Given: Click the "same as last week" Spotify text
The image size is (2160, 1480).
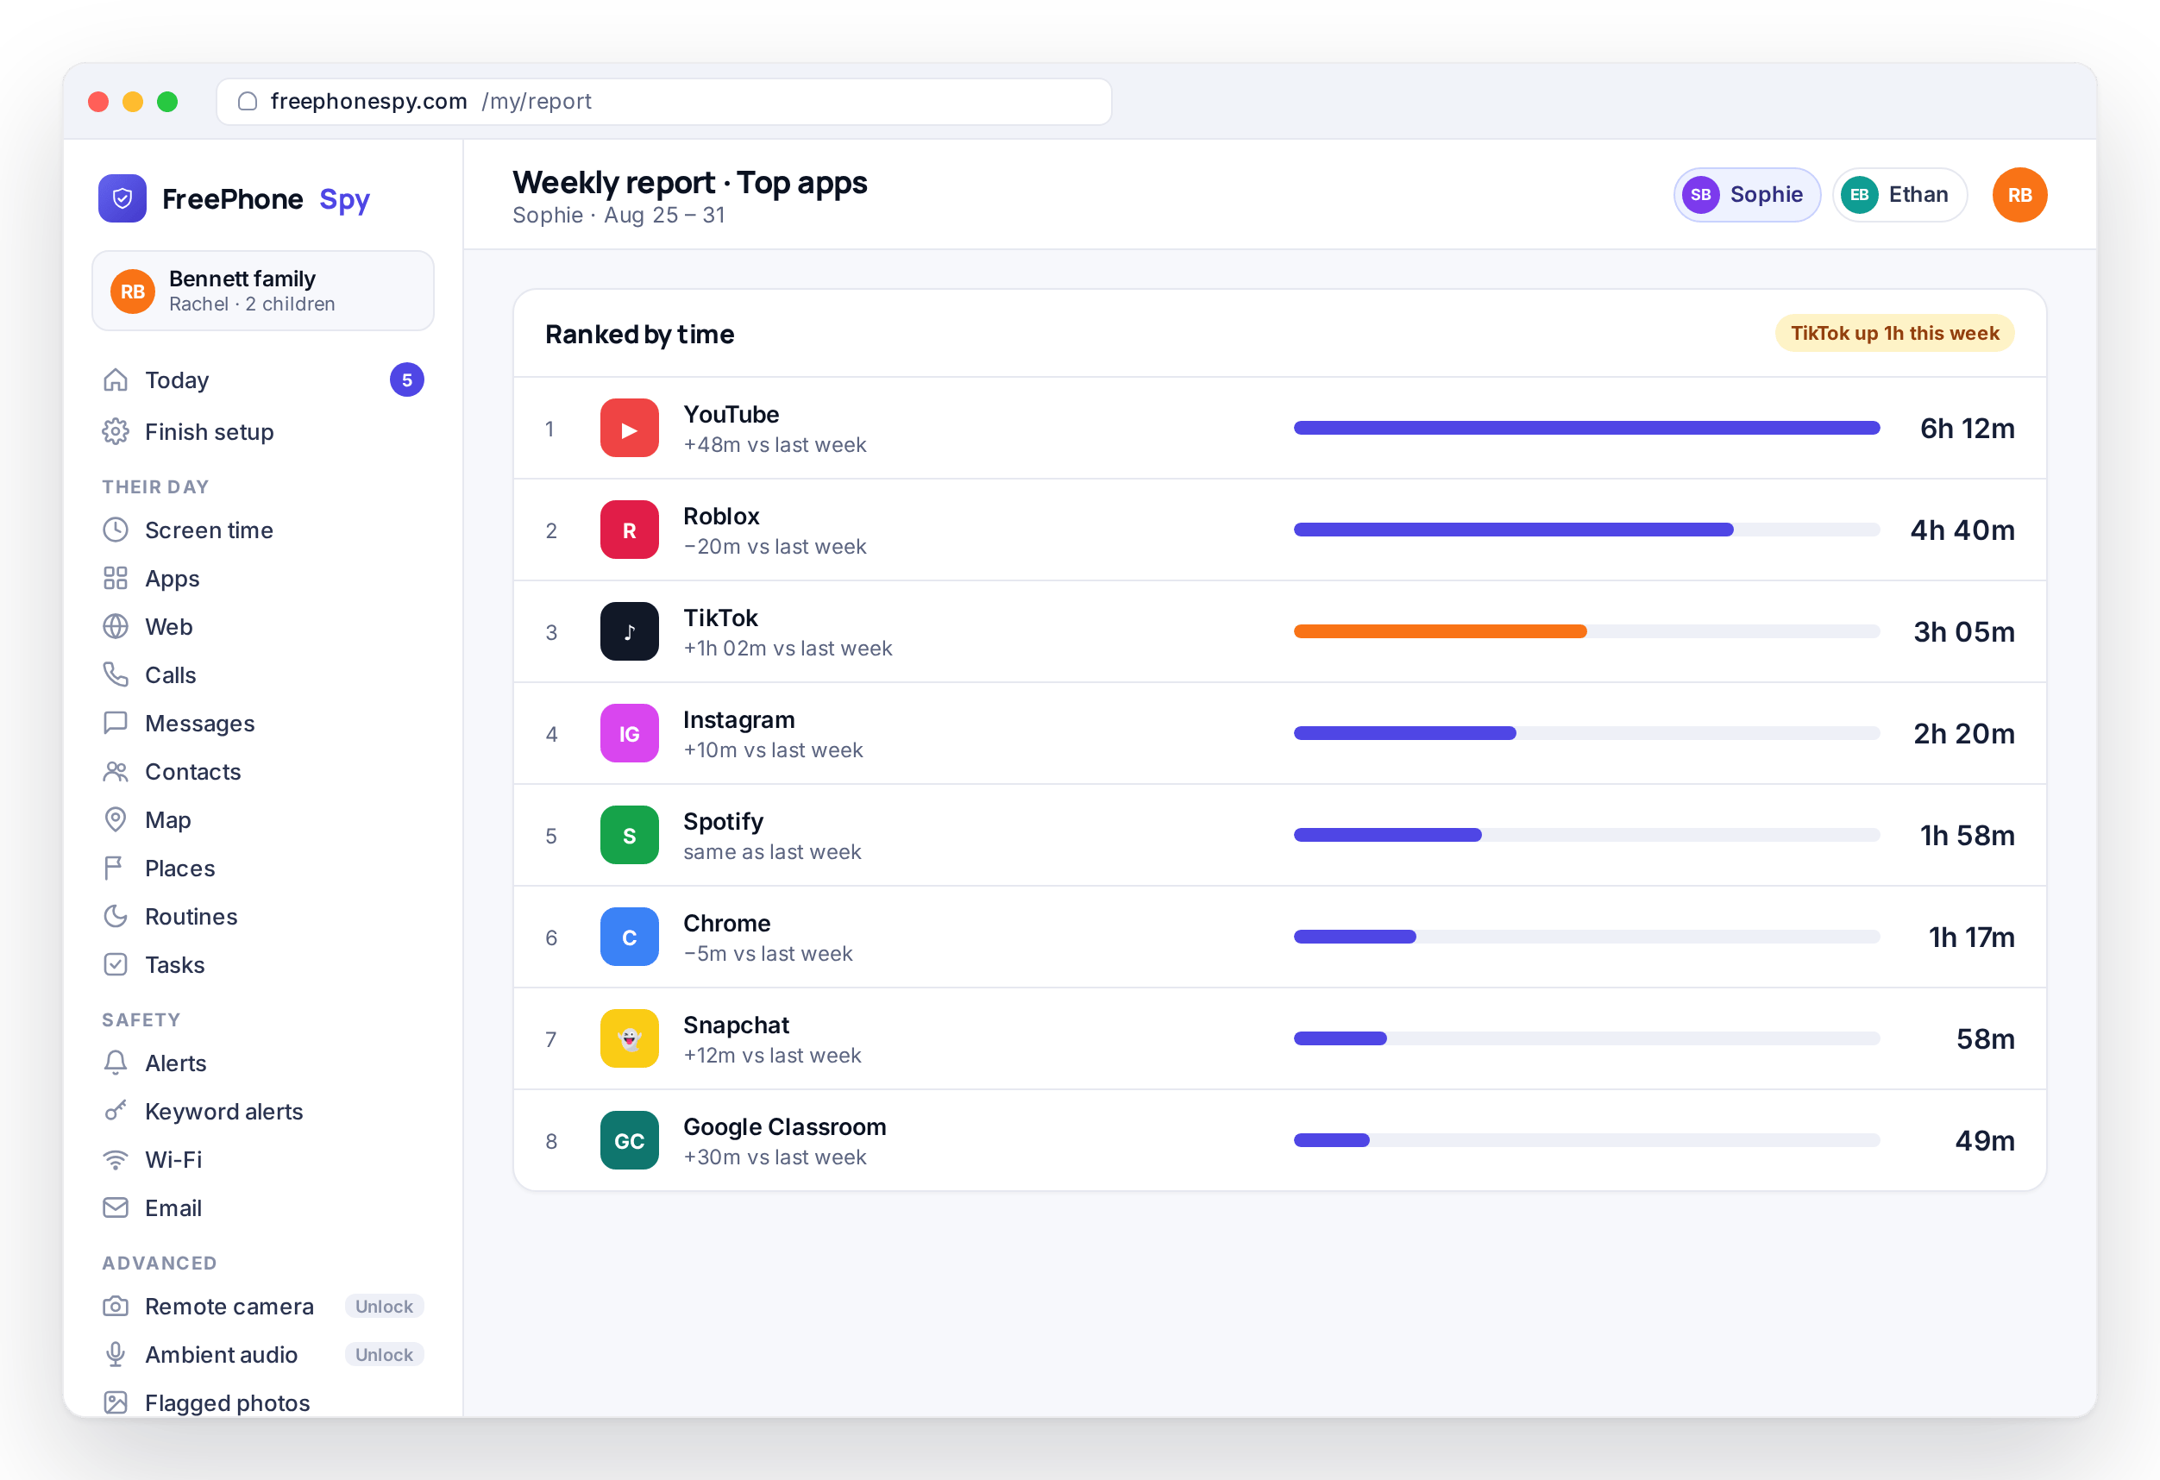Looking at the screenshot, I should [772, 852].
